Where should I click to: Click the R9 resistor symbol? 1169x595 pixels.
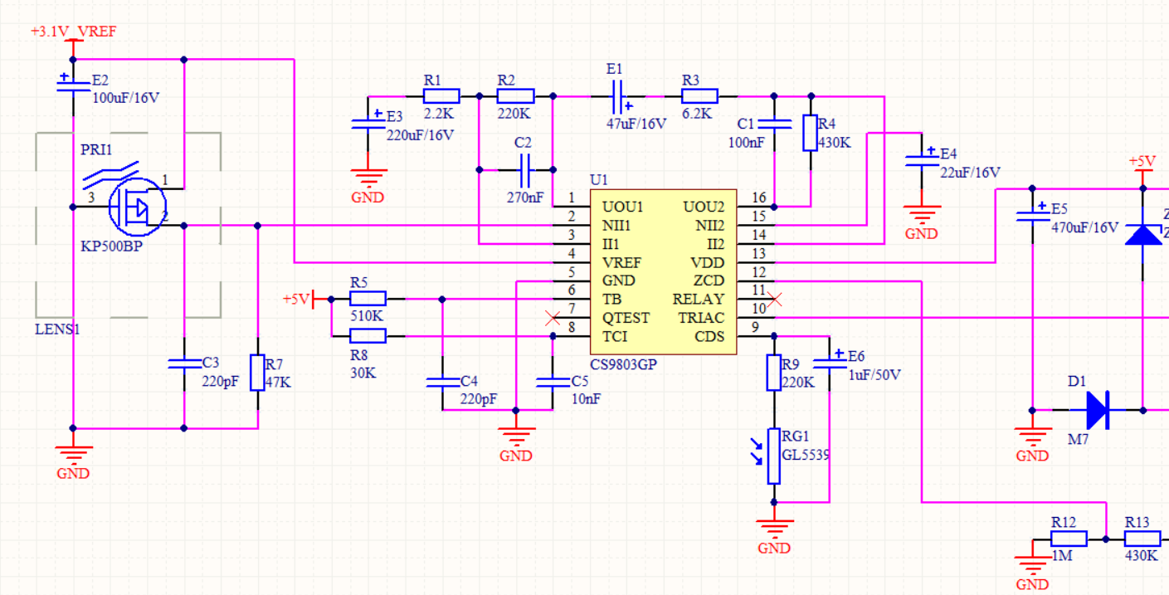pyautogui.click(x=774, y=373)
